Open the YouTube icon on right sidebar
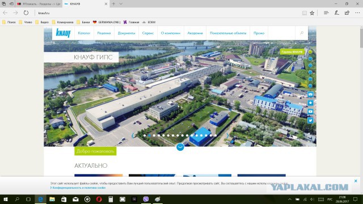 point(310,112)
